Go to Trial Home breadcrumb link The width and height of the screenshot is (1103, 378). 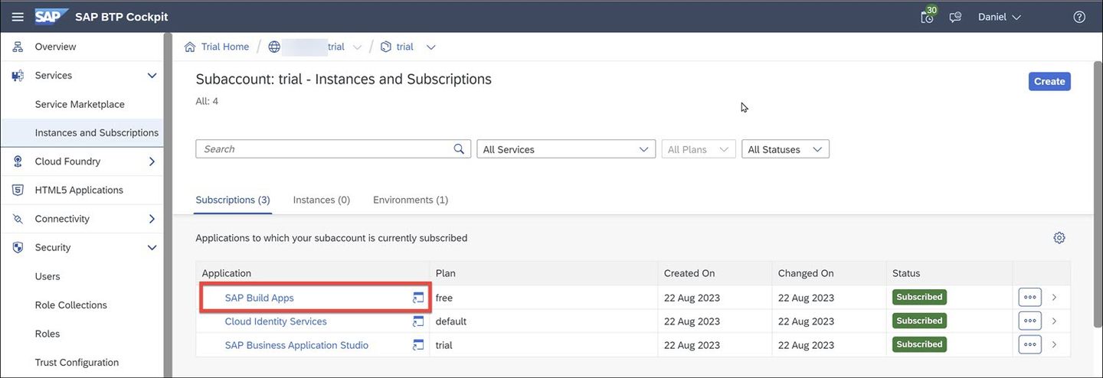point(225,47)
